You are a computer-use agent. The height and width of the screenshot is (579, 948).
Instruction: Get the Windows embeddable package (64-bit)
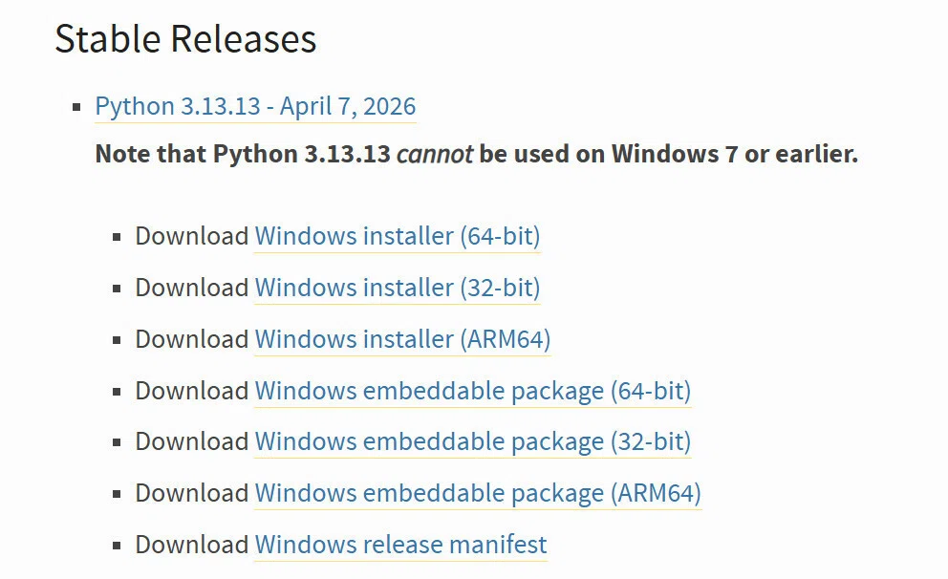473,391
